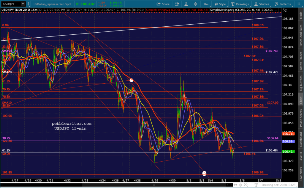
Task: Open the Times And Sales tab
Action: [x=301, y=35]
